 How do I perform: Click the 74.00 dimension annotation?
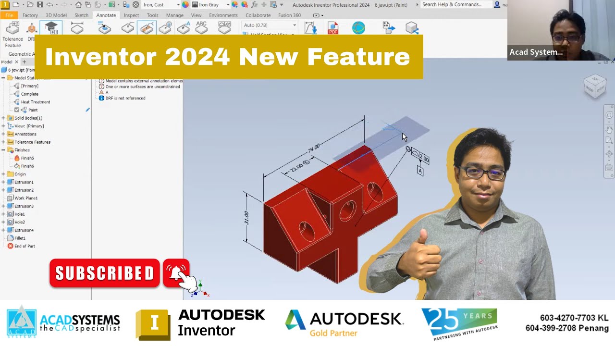tap(314, 149)
